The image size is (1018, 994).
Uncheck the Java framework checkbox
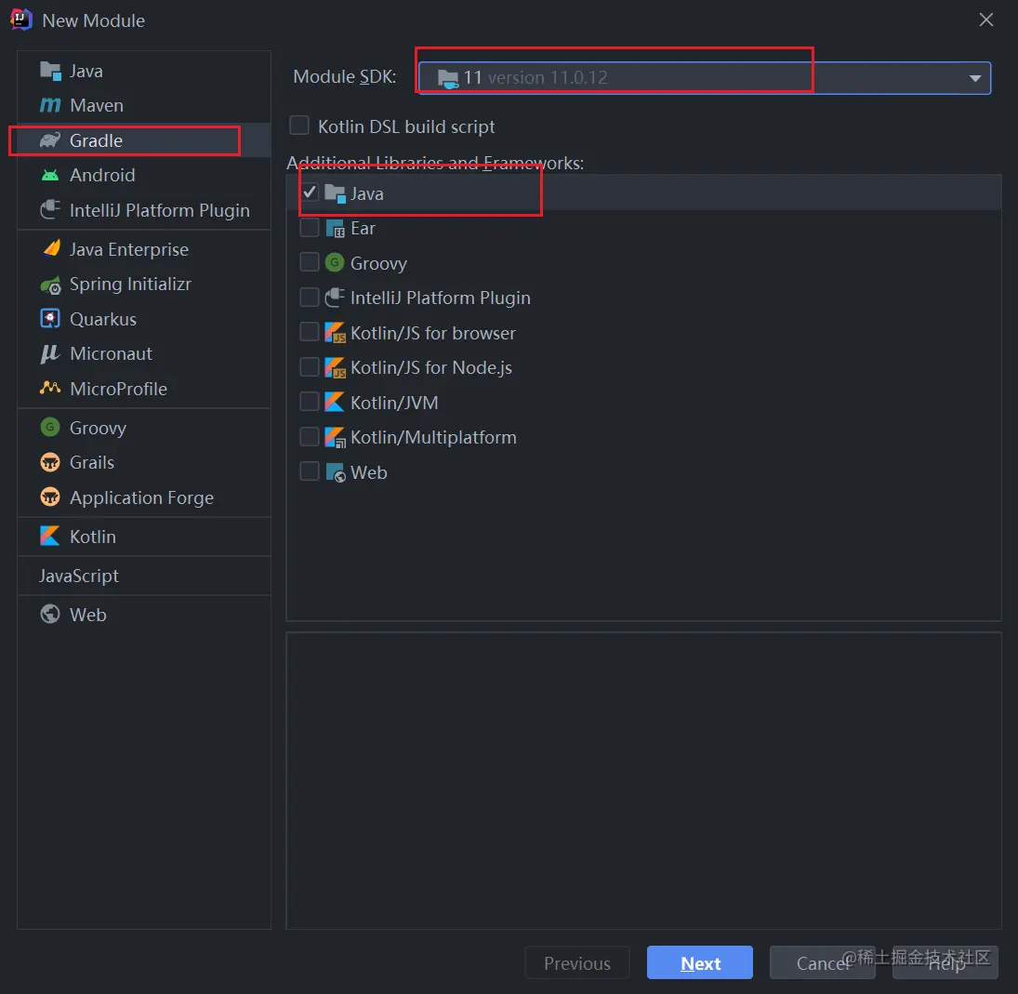(x=310, y=192)
